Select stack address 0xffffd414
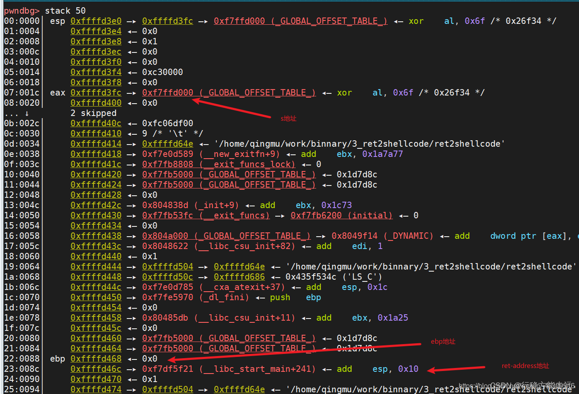 coord(96,144)
